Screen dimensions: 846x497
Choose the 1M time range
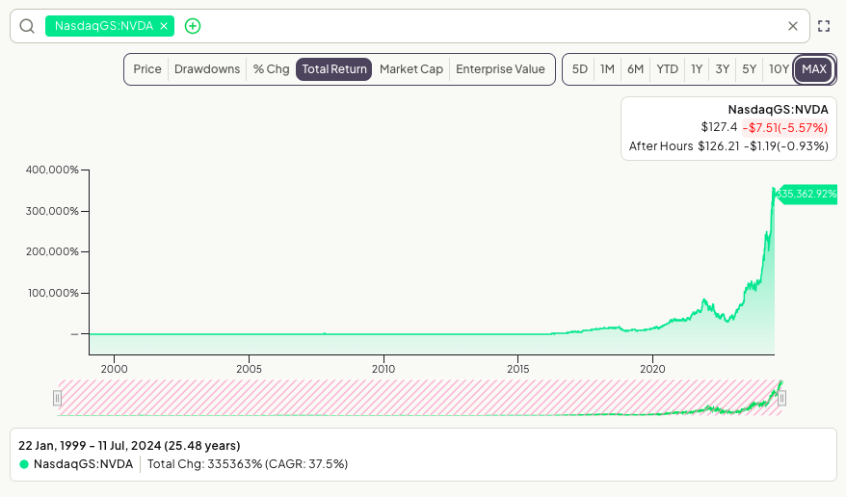(x=608, y=69)
